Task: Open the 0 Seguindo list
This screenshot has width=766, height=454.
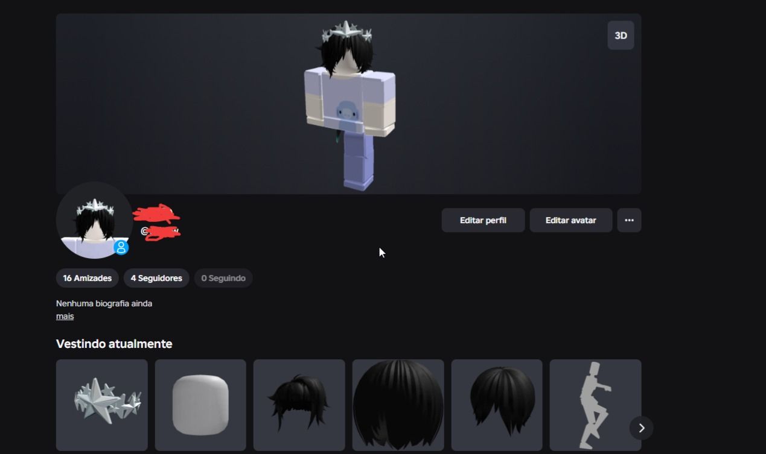Action: click(223, 278)
